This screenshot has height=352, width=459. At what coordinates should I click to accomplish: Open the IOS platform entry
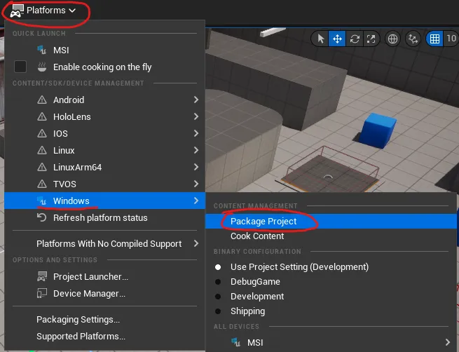104,133
